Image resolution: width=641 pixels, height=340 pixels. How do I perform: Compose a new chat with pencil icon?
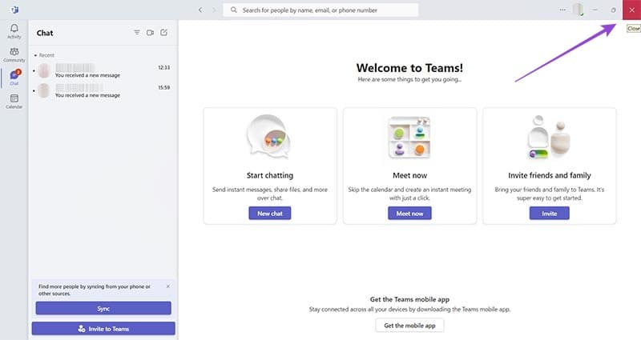pos(164,33)
